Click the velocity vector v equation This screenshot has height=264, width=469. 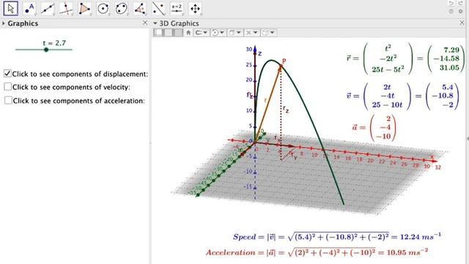pos(402,96)
